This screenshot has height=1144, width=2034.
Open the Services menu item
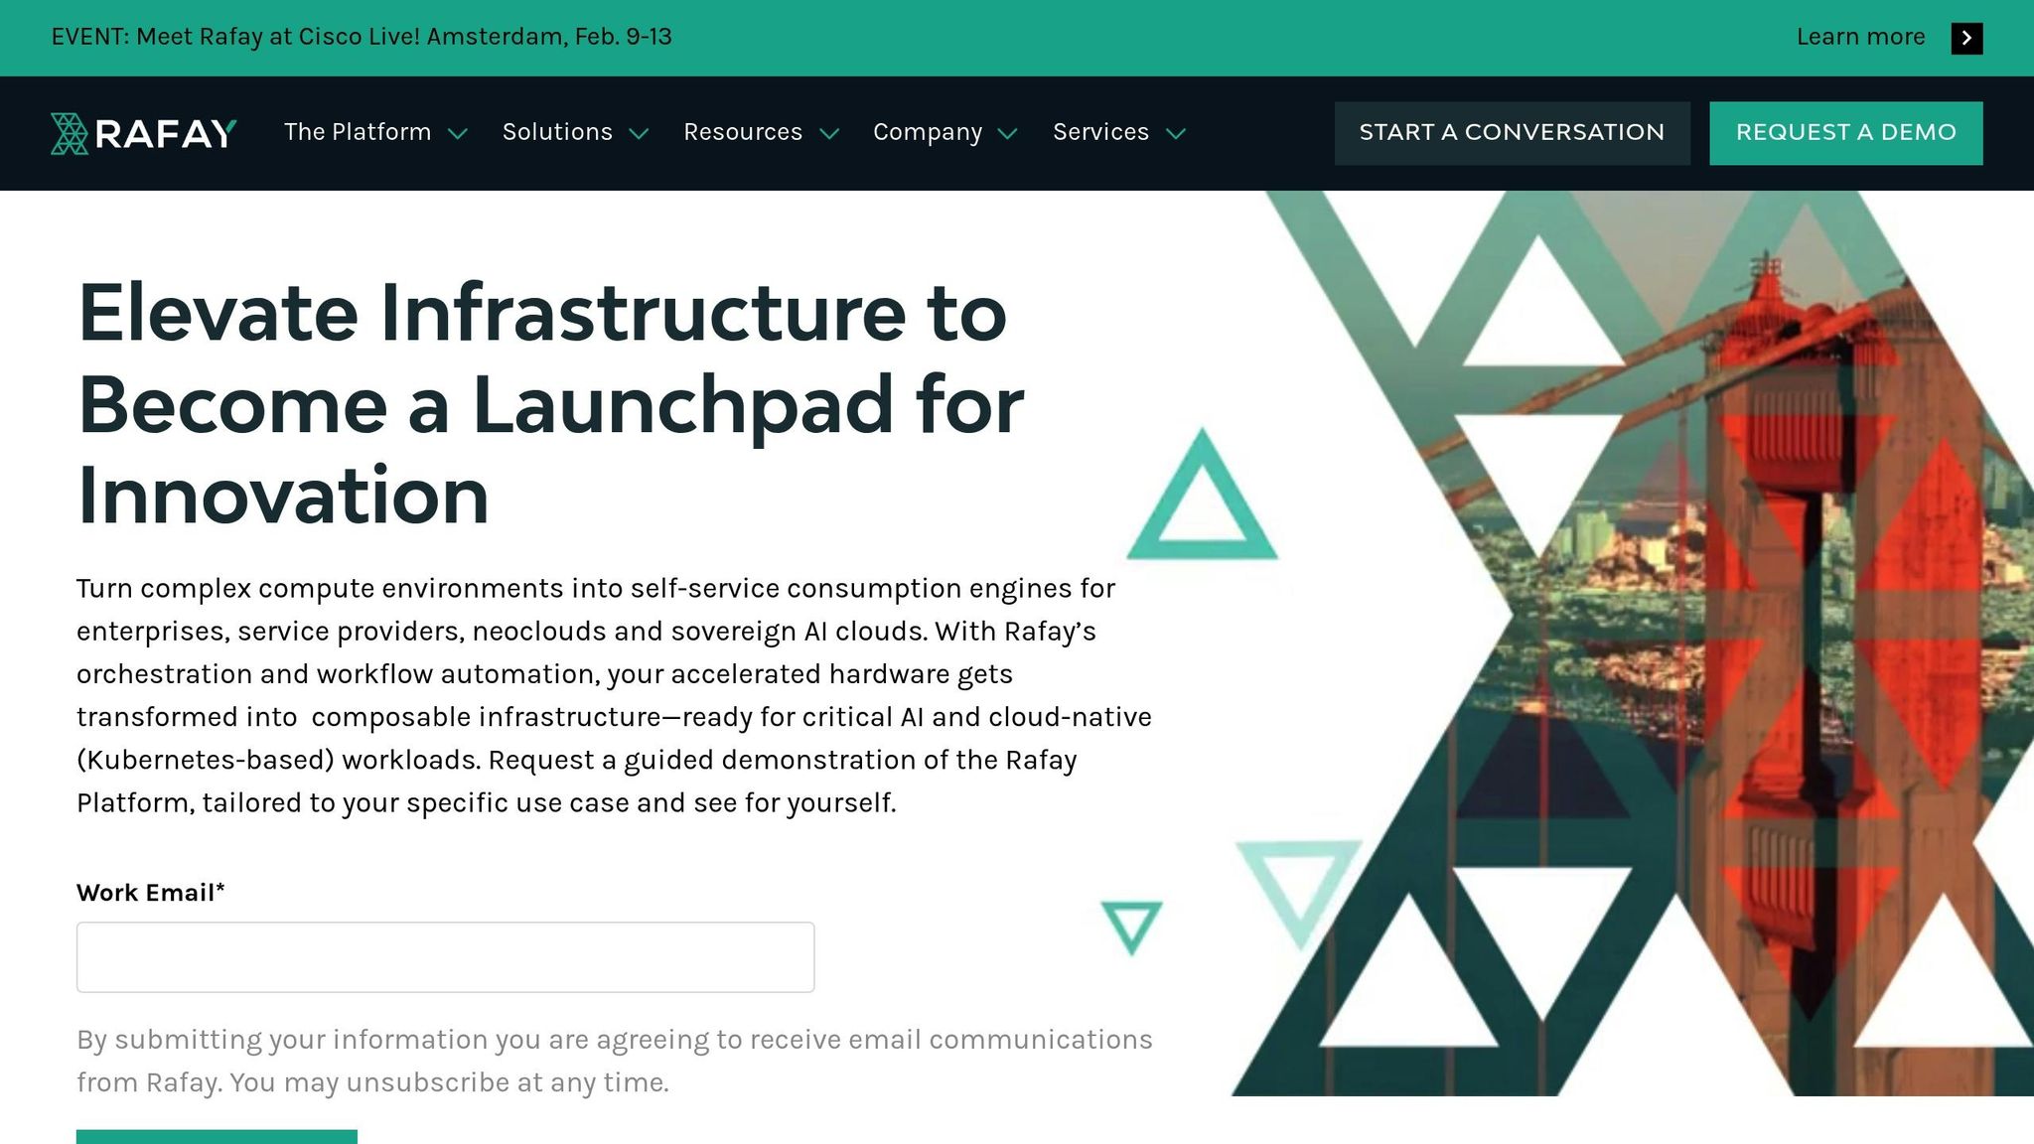coord(1100,132)
